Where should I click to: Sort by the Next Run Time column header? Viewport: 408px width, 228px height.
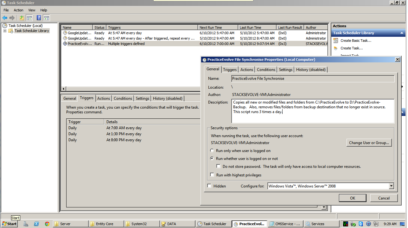click(218, 28)
